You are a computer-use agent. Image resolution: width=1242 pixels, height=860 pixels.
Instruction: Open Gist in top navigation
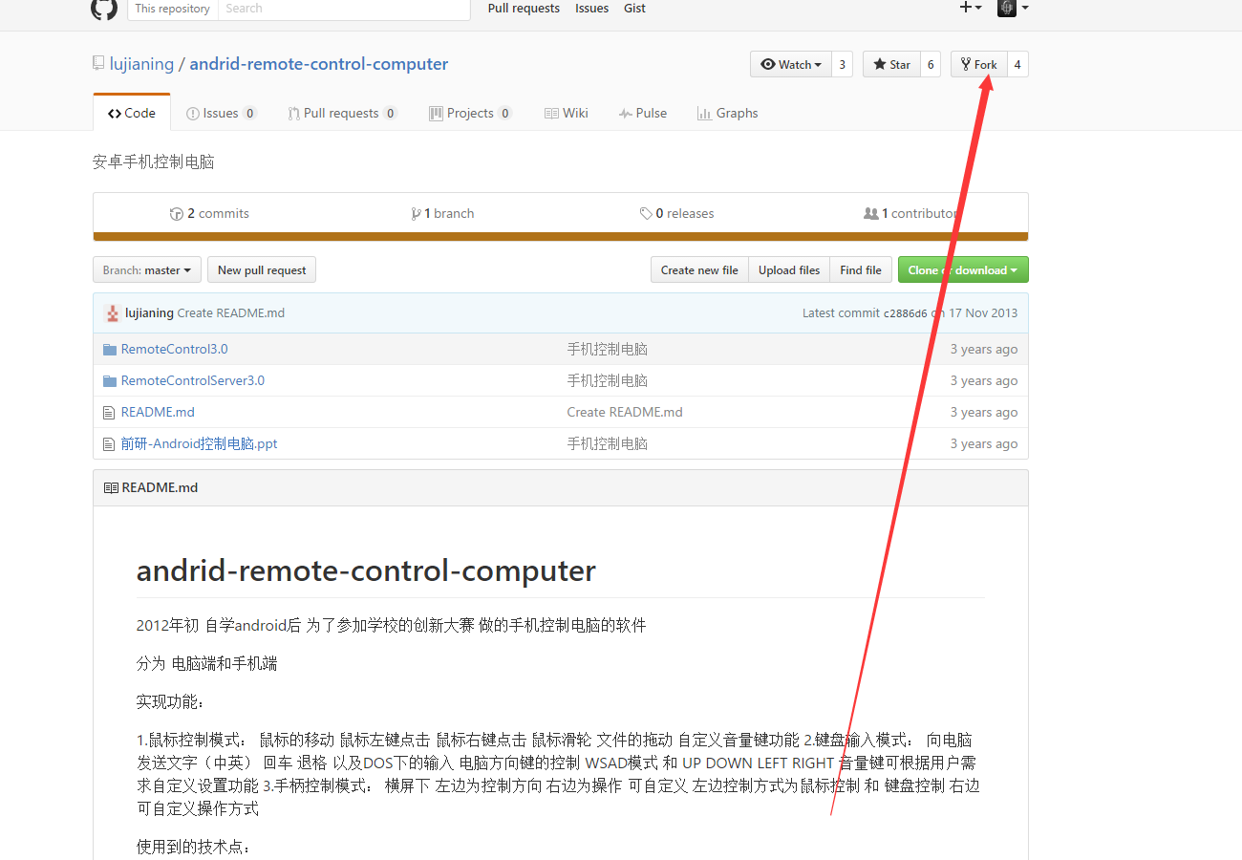coord(635,9)
